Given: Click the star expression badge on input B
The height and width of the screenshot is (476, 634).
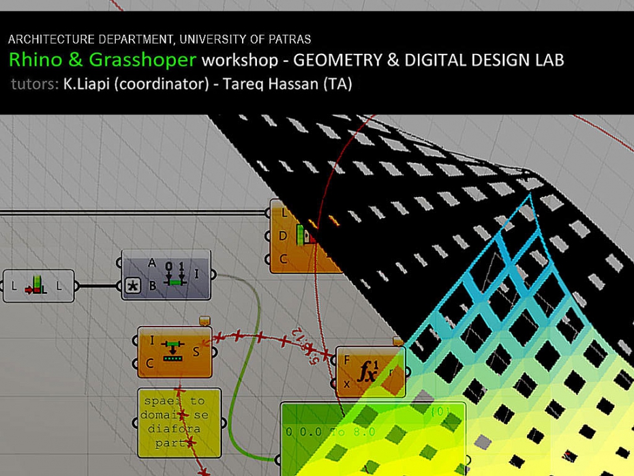Looking at the screenshot, I should (133, 286).
